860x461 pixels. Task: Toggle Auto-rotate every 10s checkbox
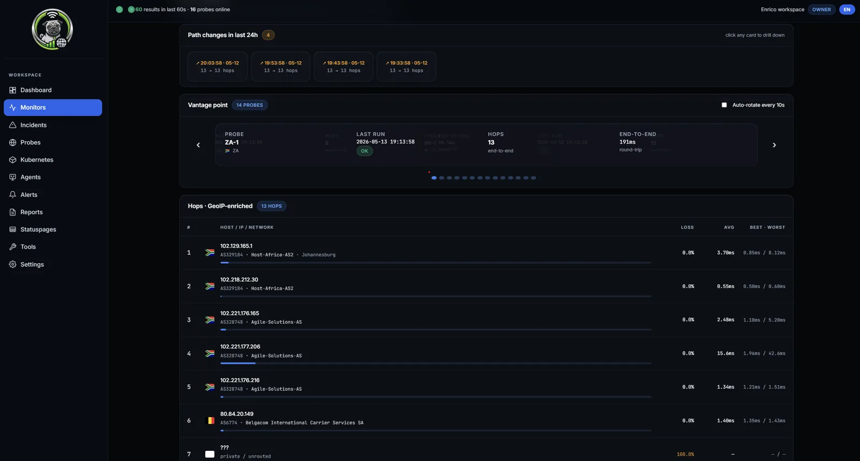pyautogui.click(x=724, y=105)
